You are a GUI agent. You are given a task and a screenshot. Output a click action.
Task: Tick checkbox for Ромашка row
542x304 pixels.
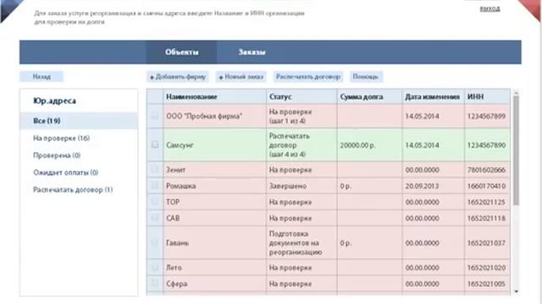click(x=155, y=186)
